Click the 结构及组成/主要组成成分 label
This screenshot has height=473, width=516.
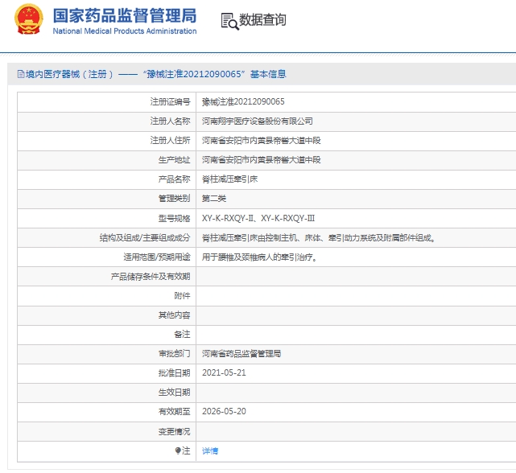pos(145,237)
